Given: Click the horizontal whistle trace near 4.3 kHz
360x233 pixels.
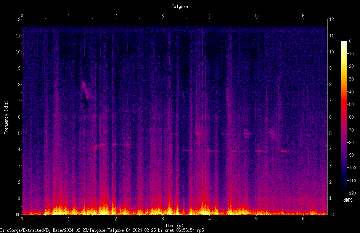Looking at the screenshot, I should click(x=112, y=145).
